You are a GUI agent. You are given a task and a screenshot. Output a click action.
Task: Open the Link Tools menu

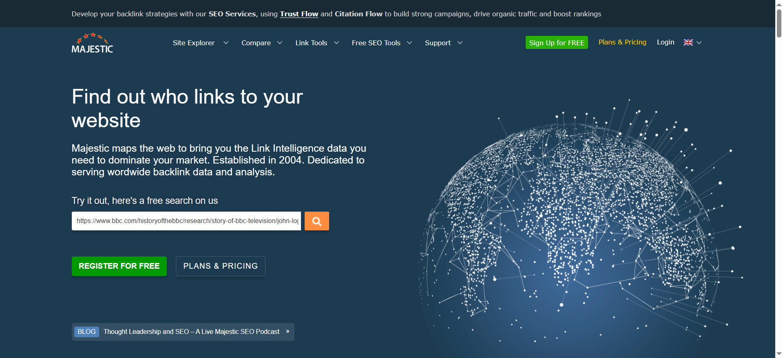pos(311,43)
